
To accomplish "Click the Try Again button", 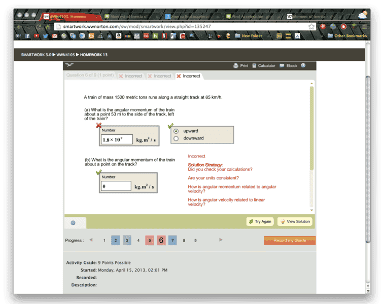I will tap(260, 222).
